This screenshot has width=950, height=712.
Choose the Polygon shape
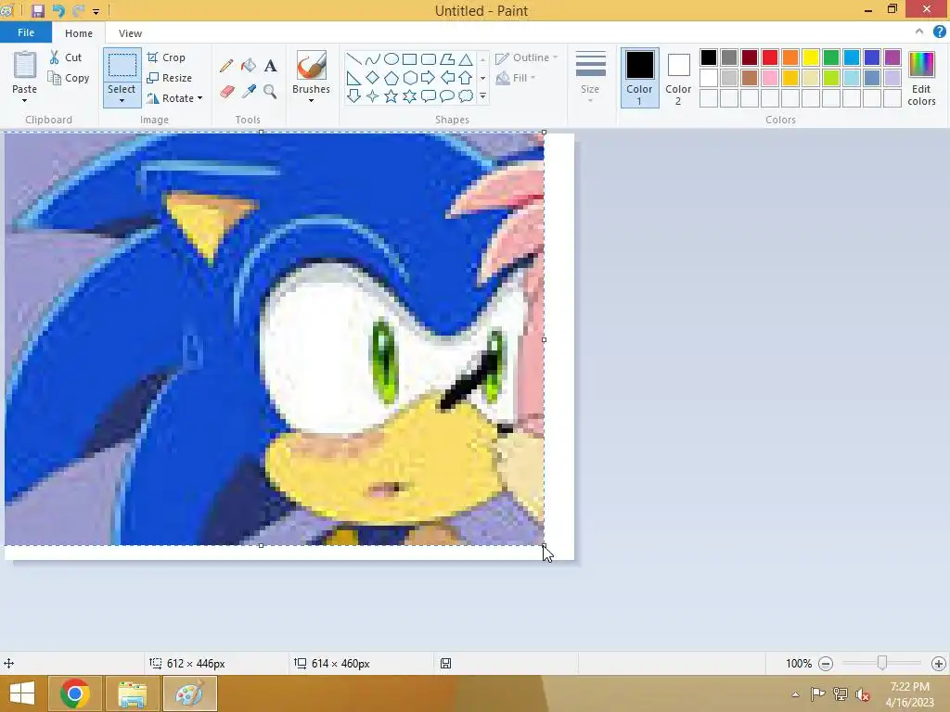click(x=447, y=59)
